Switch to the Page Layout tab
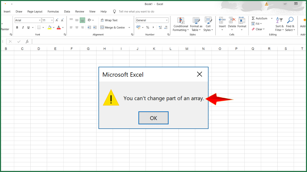This screenshot has height=172, width=307. [x=35, y=11]
